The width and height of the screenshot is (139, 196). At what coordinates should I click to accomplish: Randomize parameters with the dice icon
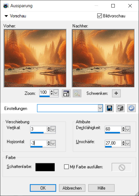click(x=120, y=108)
